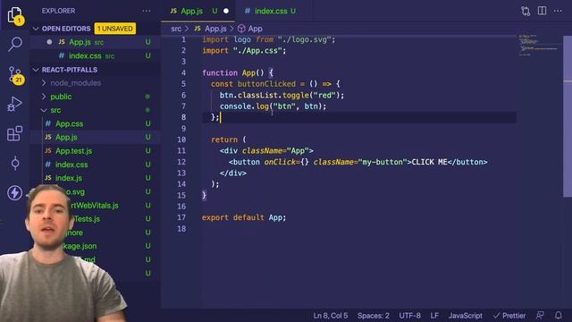Click the editor vertical scrollbar
The width and height of the screenshot is (572, 322).
(568, 117)
